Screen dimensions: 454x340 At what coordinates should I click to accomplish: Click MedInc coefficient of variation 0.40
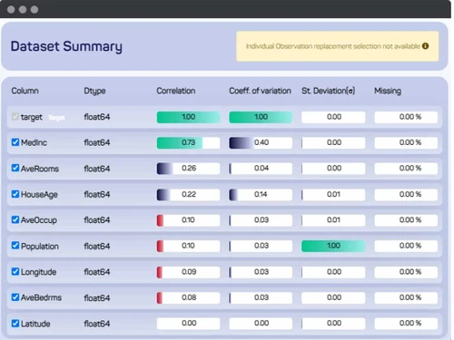point(262,142)
